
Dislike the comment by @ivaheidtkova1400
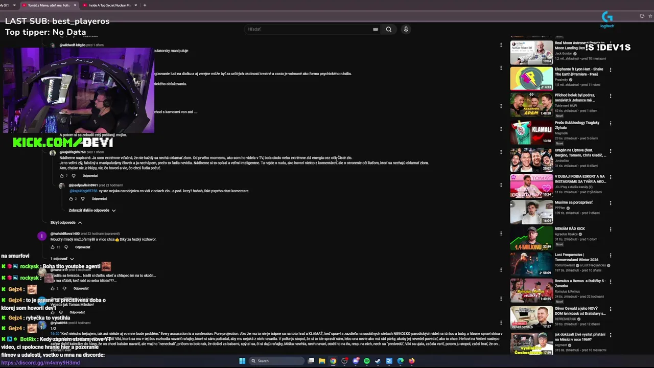point(66,247)
